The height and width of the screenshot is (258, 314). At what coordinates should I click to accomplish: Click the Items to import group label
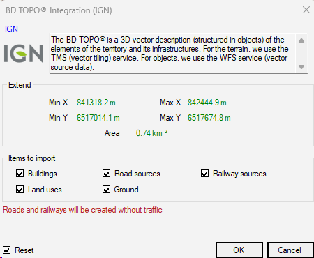[x=32, y=158]
